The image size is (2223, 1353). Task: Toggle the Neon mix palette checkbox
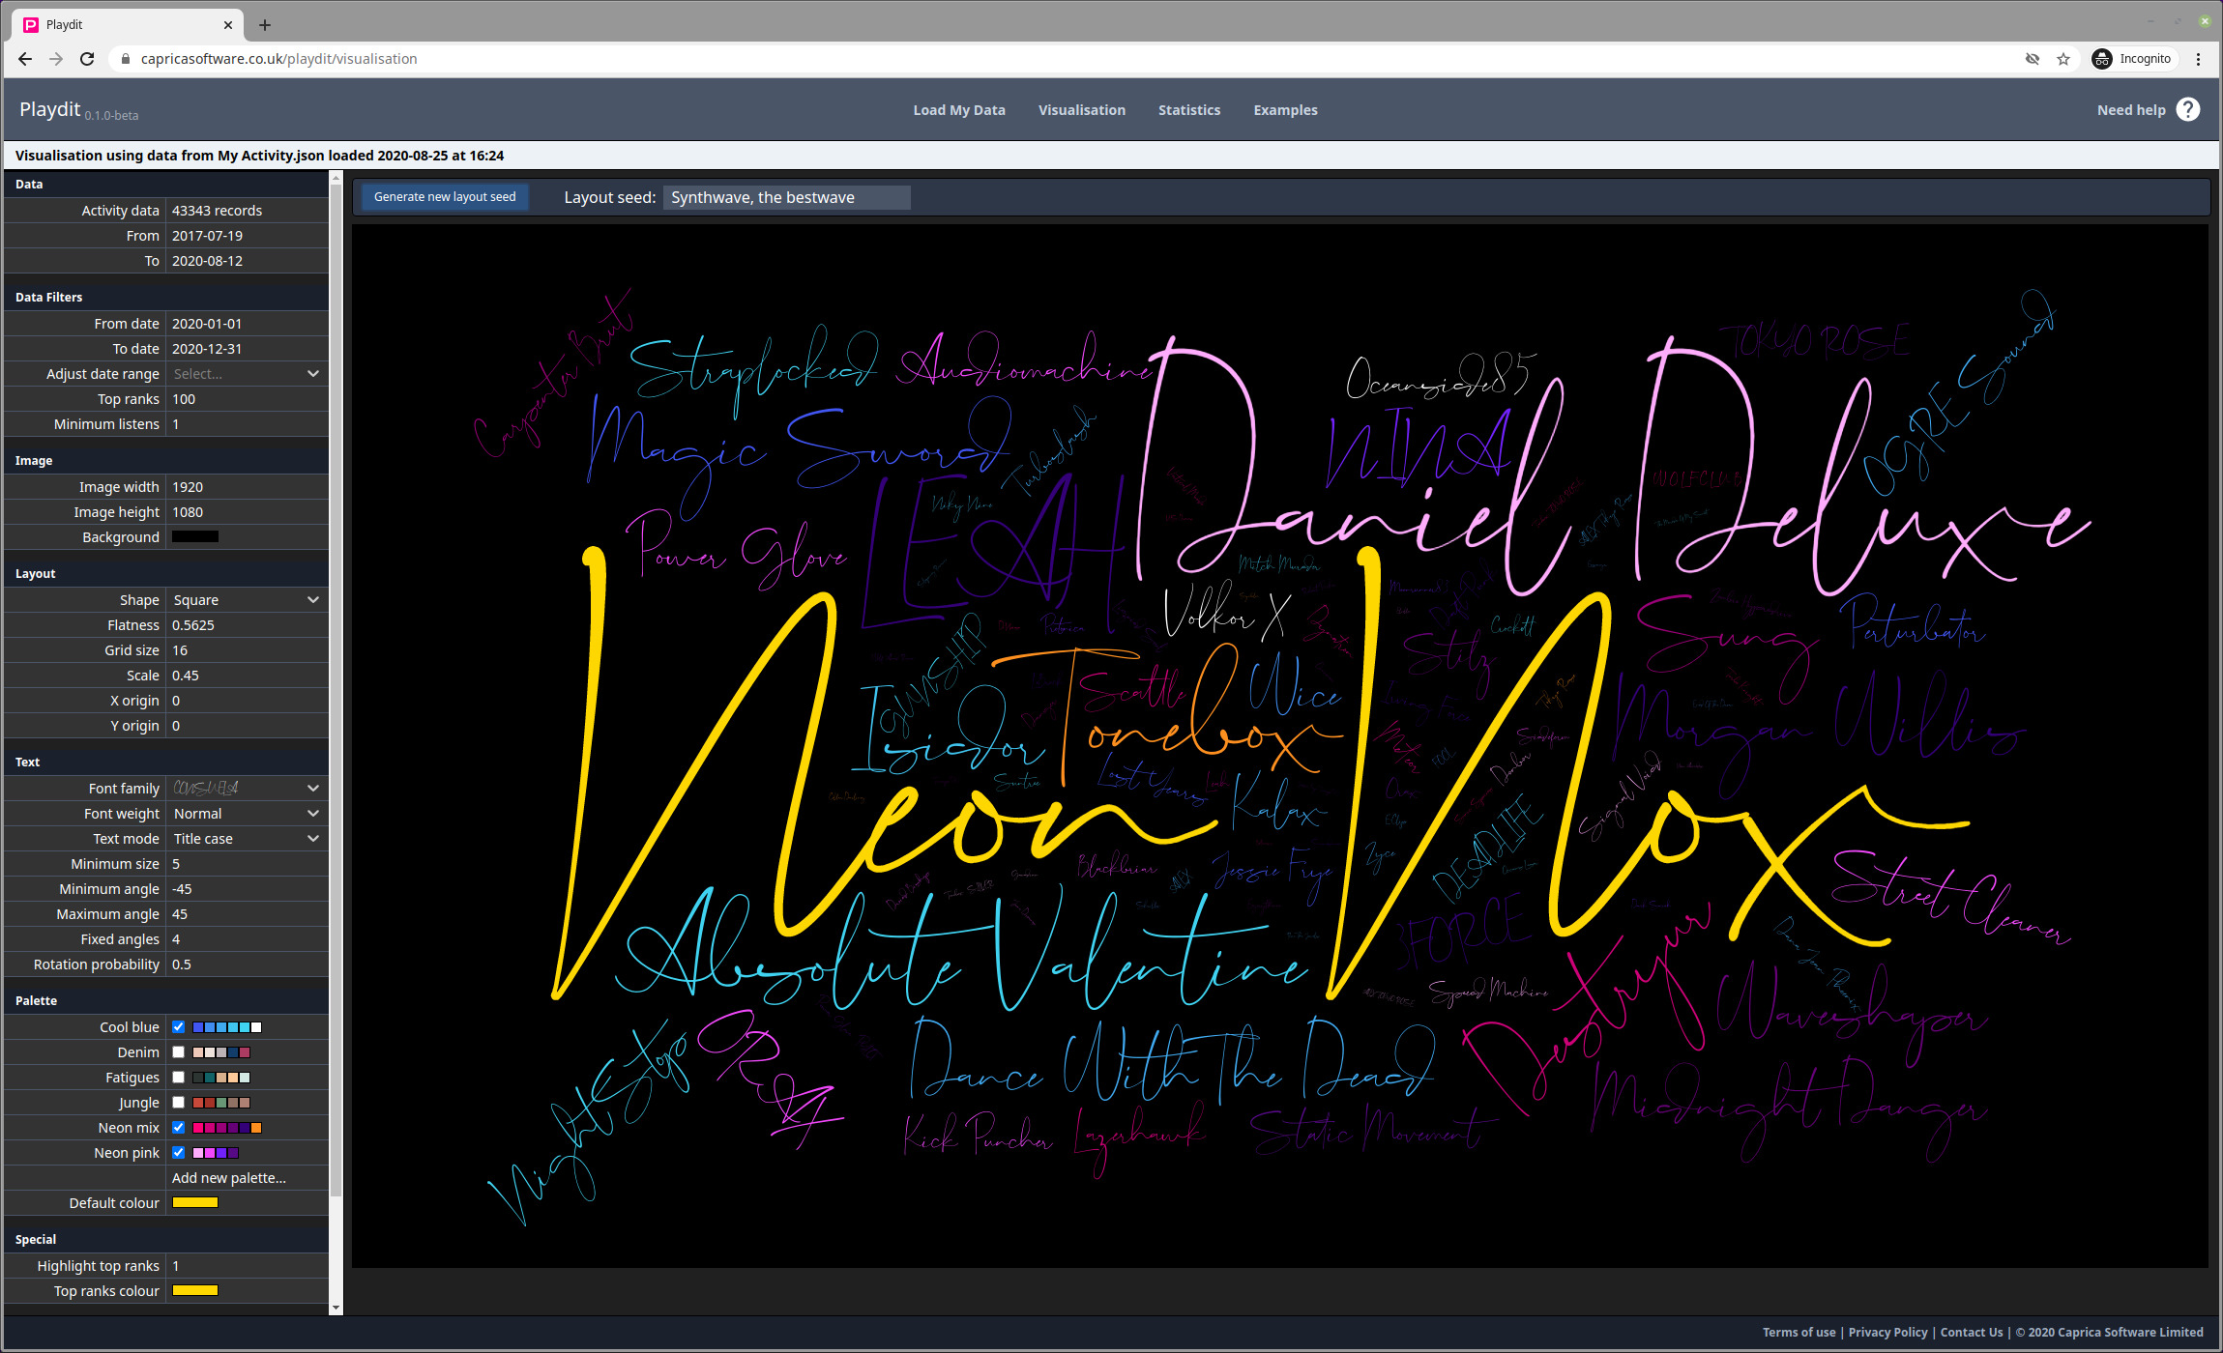180,1128
